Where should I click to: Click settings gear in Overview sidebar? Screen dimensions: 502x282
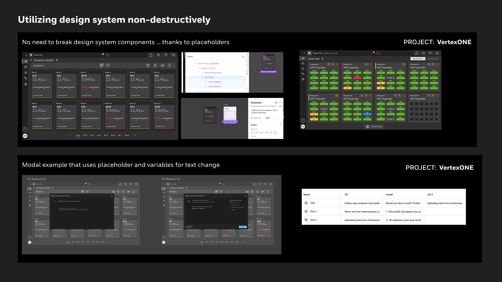click(x=303, y=79)
